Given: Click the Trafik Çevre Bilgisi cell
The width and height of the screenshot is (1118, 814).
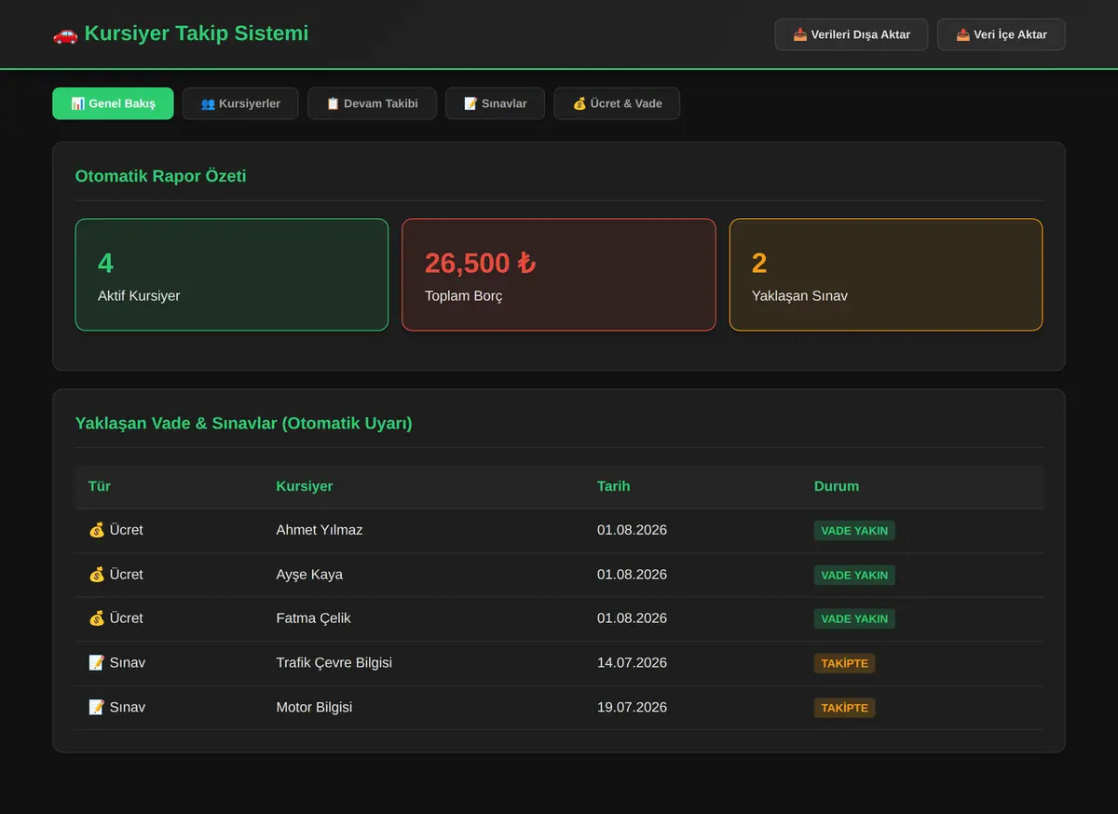Looking at the screenshot, I should tap(334, 663).
